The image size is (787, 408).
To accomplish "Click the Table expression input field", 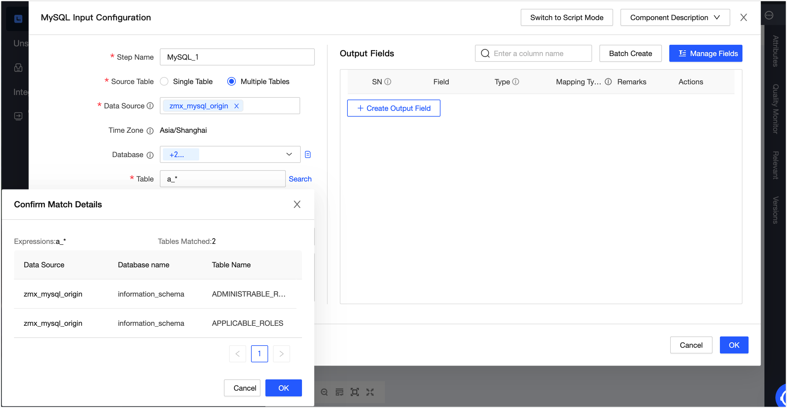I will 223,179.
